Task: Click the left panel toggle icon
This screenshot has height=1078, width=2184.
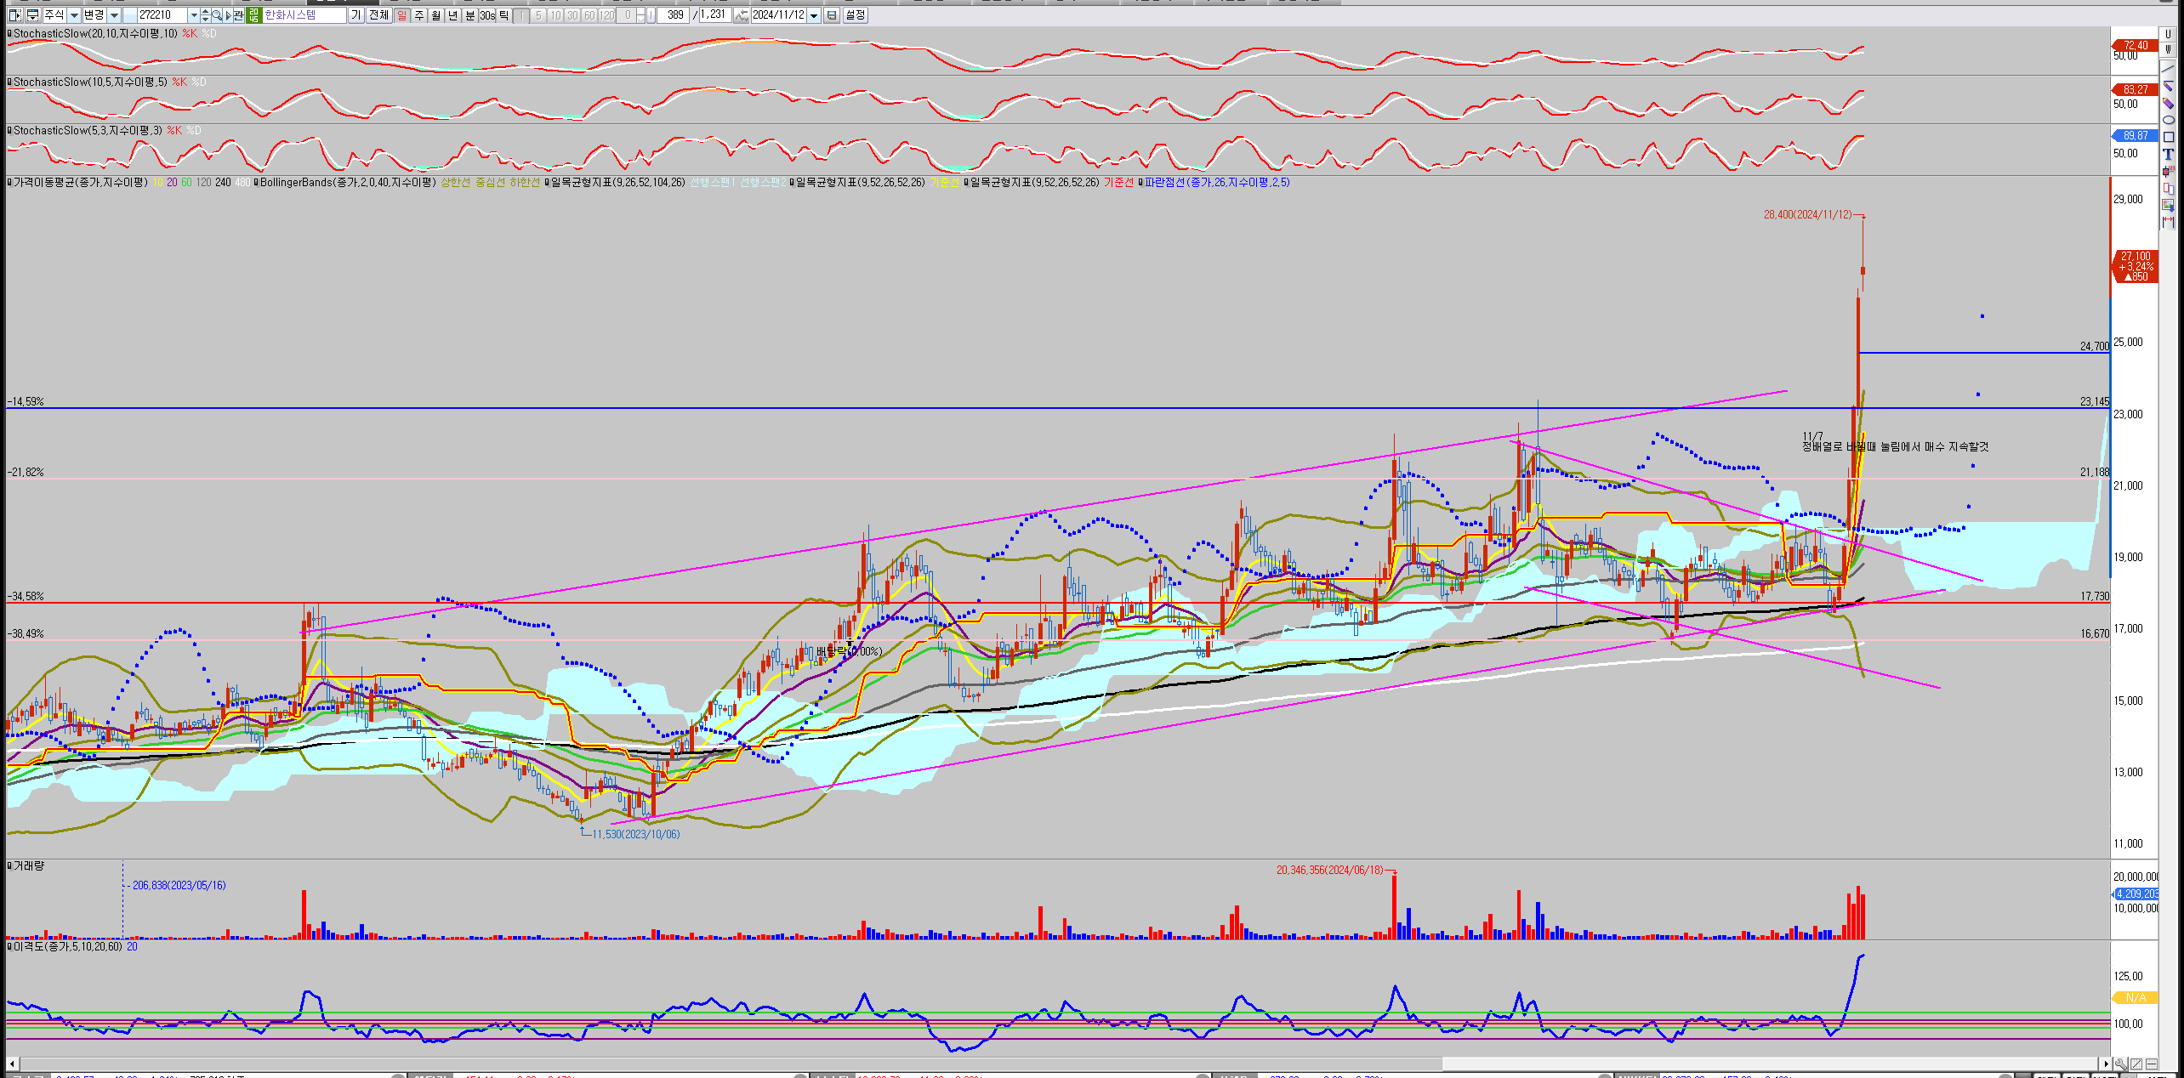Action: pos(14,15)
